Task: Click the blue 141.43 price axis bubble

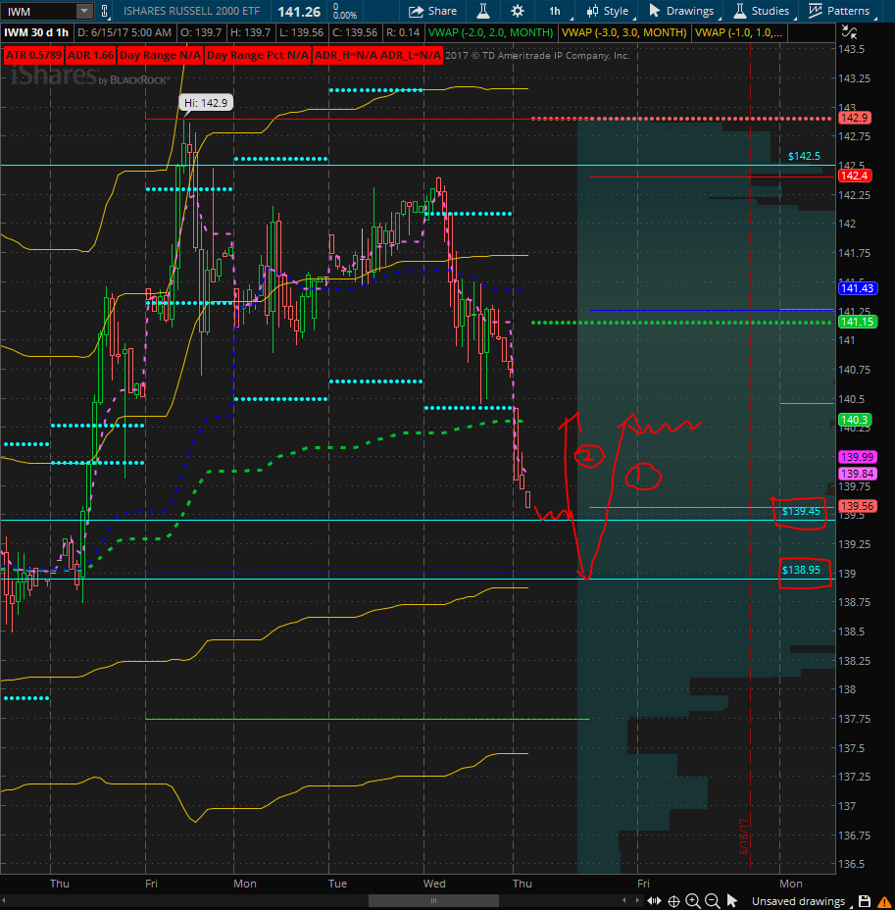Action: click(858, 288)
